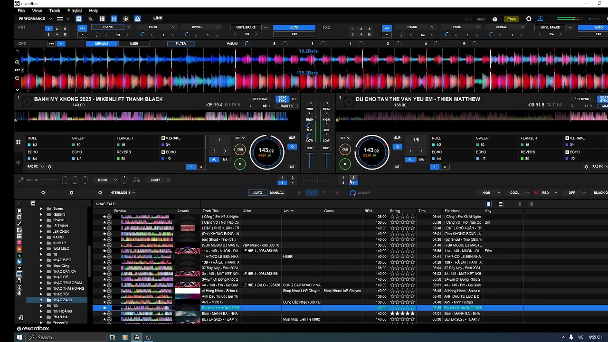Click the FX1 AUTO button

[294, 28]
